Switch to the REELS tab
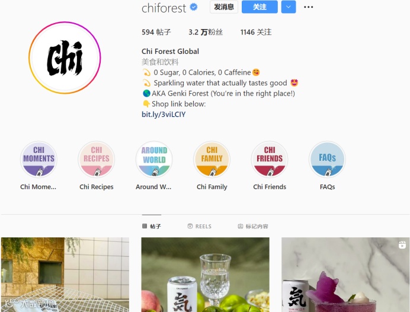Screen dimensions: 410x312 pyautogui.click(x=200, y=226)
